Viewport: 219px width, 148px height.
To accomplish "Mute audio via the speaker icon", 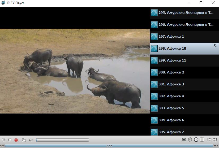I will tap(31, 140).
